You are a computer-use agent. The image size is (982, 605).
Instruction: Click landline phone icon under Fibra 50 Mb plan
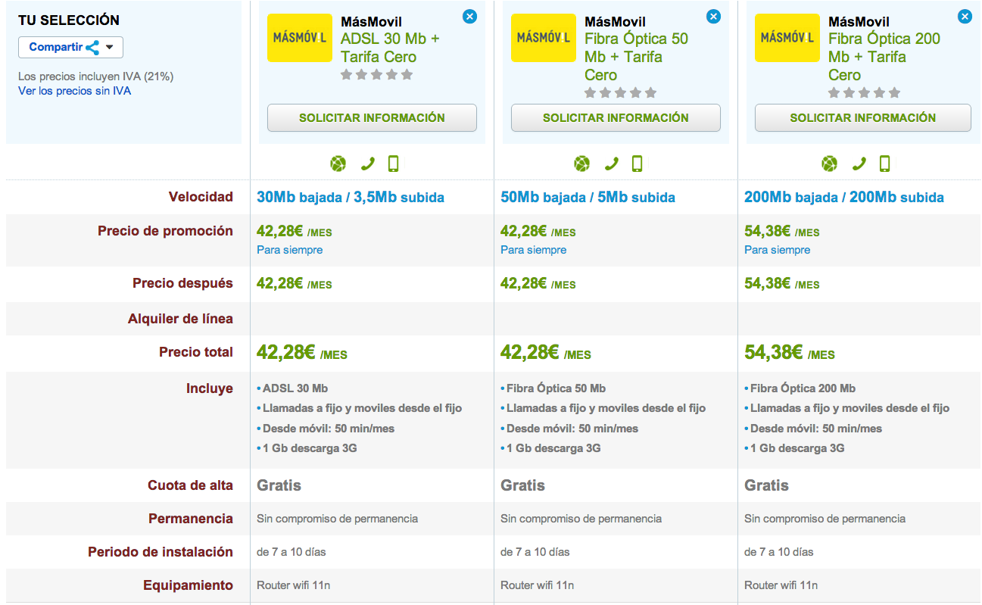pyautogui.click(x=612, y=164)
